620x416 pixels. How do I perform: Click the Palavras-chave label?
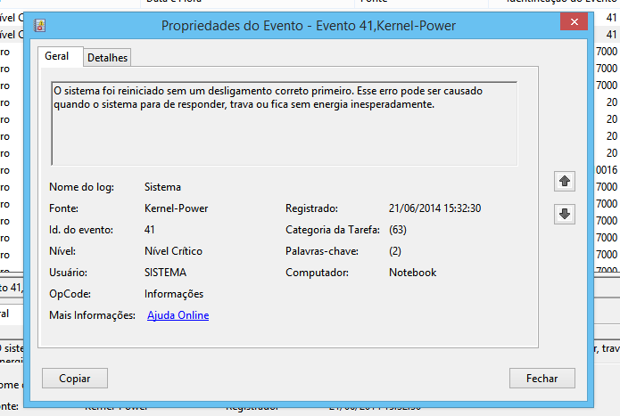pyautogui.click(x=322, y=251)
